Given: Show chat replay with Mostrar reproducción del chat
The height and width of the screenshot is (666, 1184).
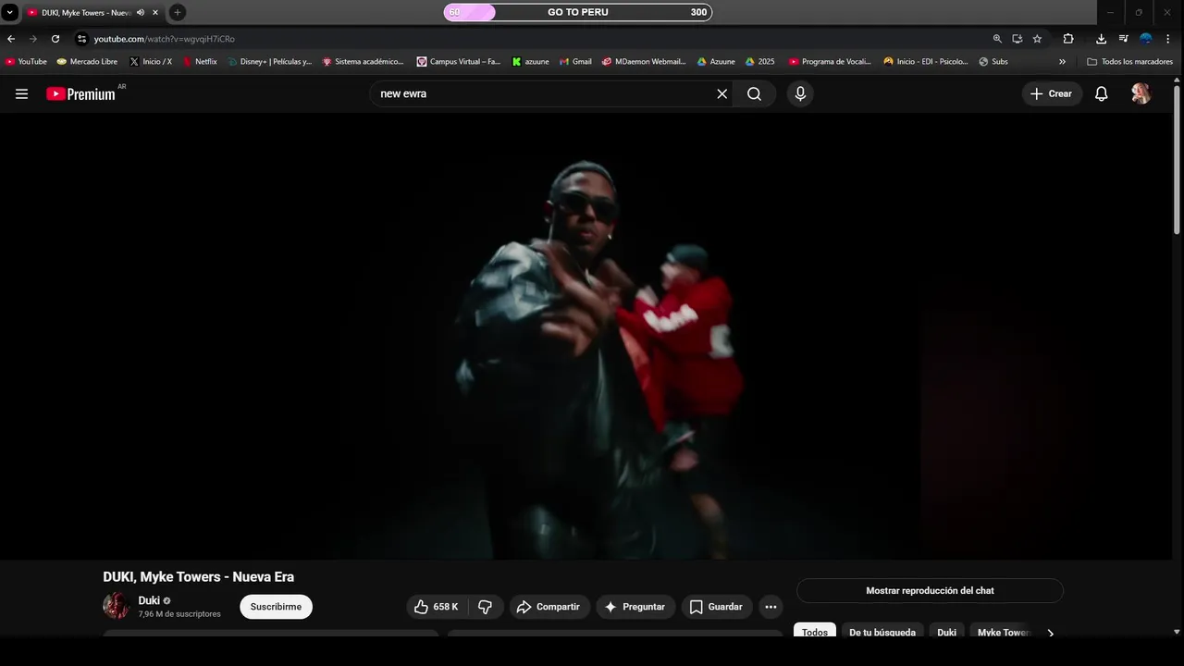Looking at the screenshot, I should [x=930, y=590].
